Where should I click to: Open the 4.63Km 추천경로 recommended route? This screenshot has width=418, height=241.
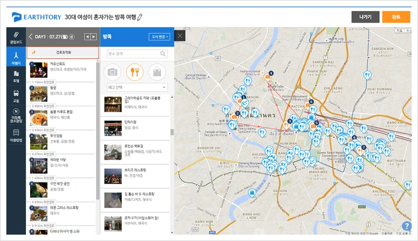click(x=43, y=202)
